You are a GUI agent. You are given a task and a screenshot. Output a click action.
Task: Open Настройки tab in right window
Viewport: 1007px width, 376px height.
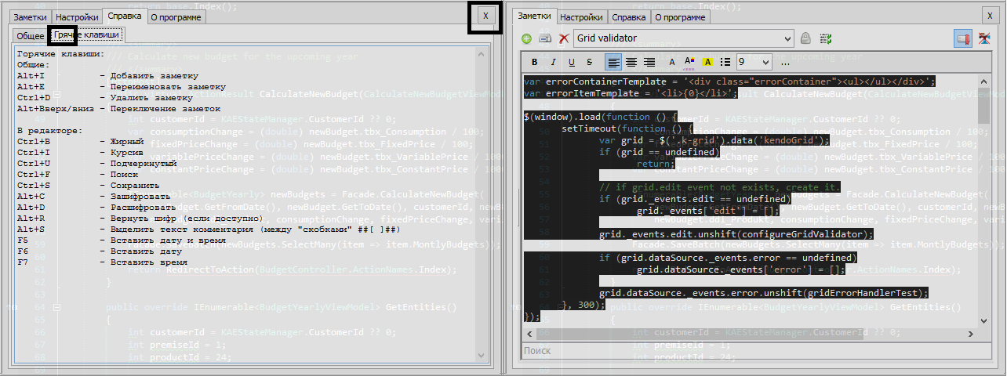(x=582, y=16)
